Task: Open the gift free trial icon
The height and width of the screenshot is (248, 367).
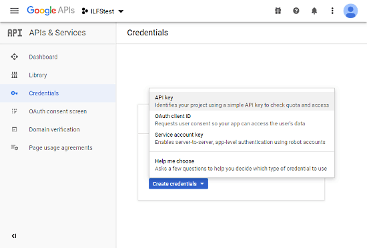Action: pyautogui.click(x=278, y=11)
